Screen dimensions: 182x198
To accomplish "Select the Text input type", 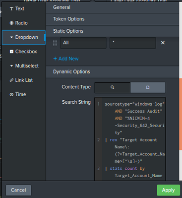I will coord(24,8).
